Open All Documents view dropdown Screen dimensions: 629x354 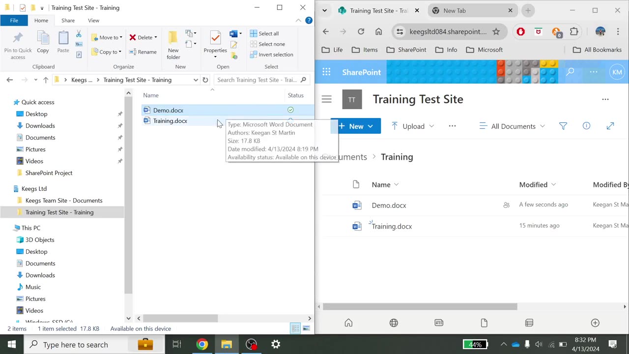coord(512,126)
